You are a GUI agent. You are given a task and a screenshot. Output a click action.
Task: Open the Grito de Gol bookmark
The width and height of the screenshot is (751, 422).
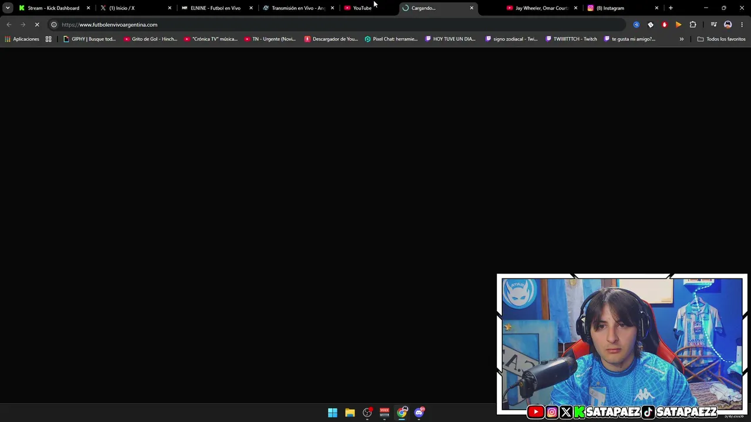pos(151,39)
